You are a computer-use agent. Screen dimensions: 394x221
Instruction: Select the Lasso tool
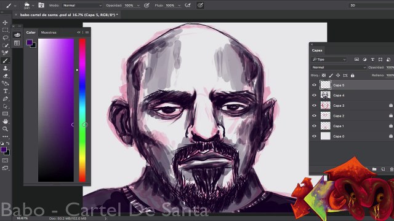pyautogui.click(x=5, y=38)
